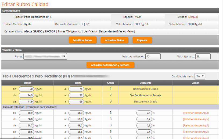
Task: Click the Desde field showing 74,9
Action: coord(26,95)
